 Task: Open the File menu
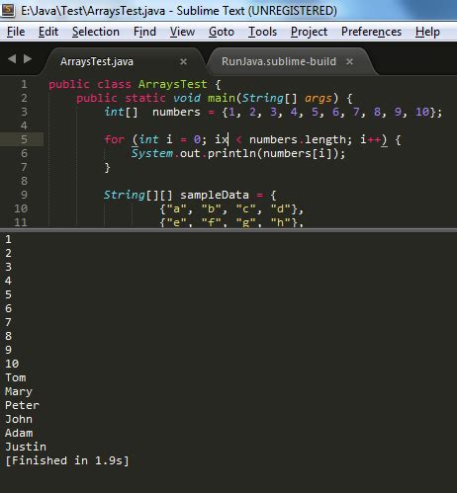16,32
